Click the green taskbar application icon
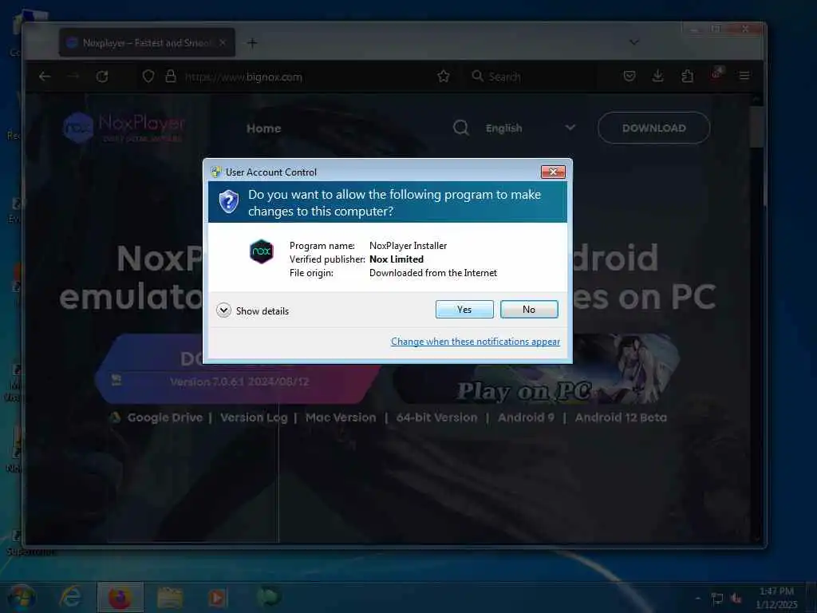The width and height of the screenshot is (817, 613). [x=268, y=597]
